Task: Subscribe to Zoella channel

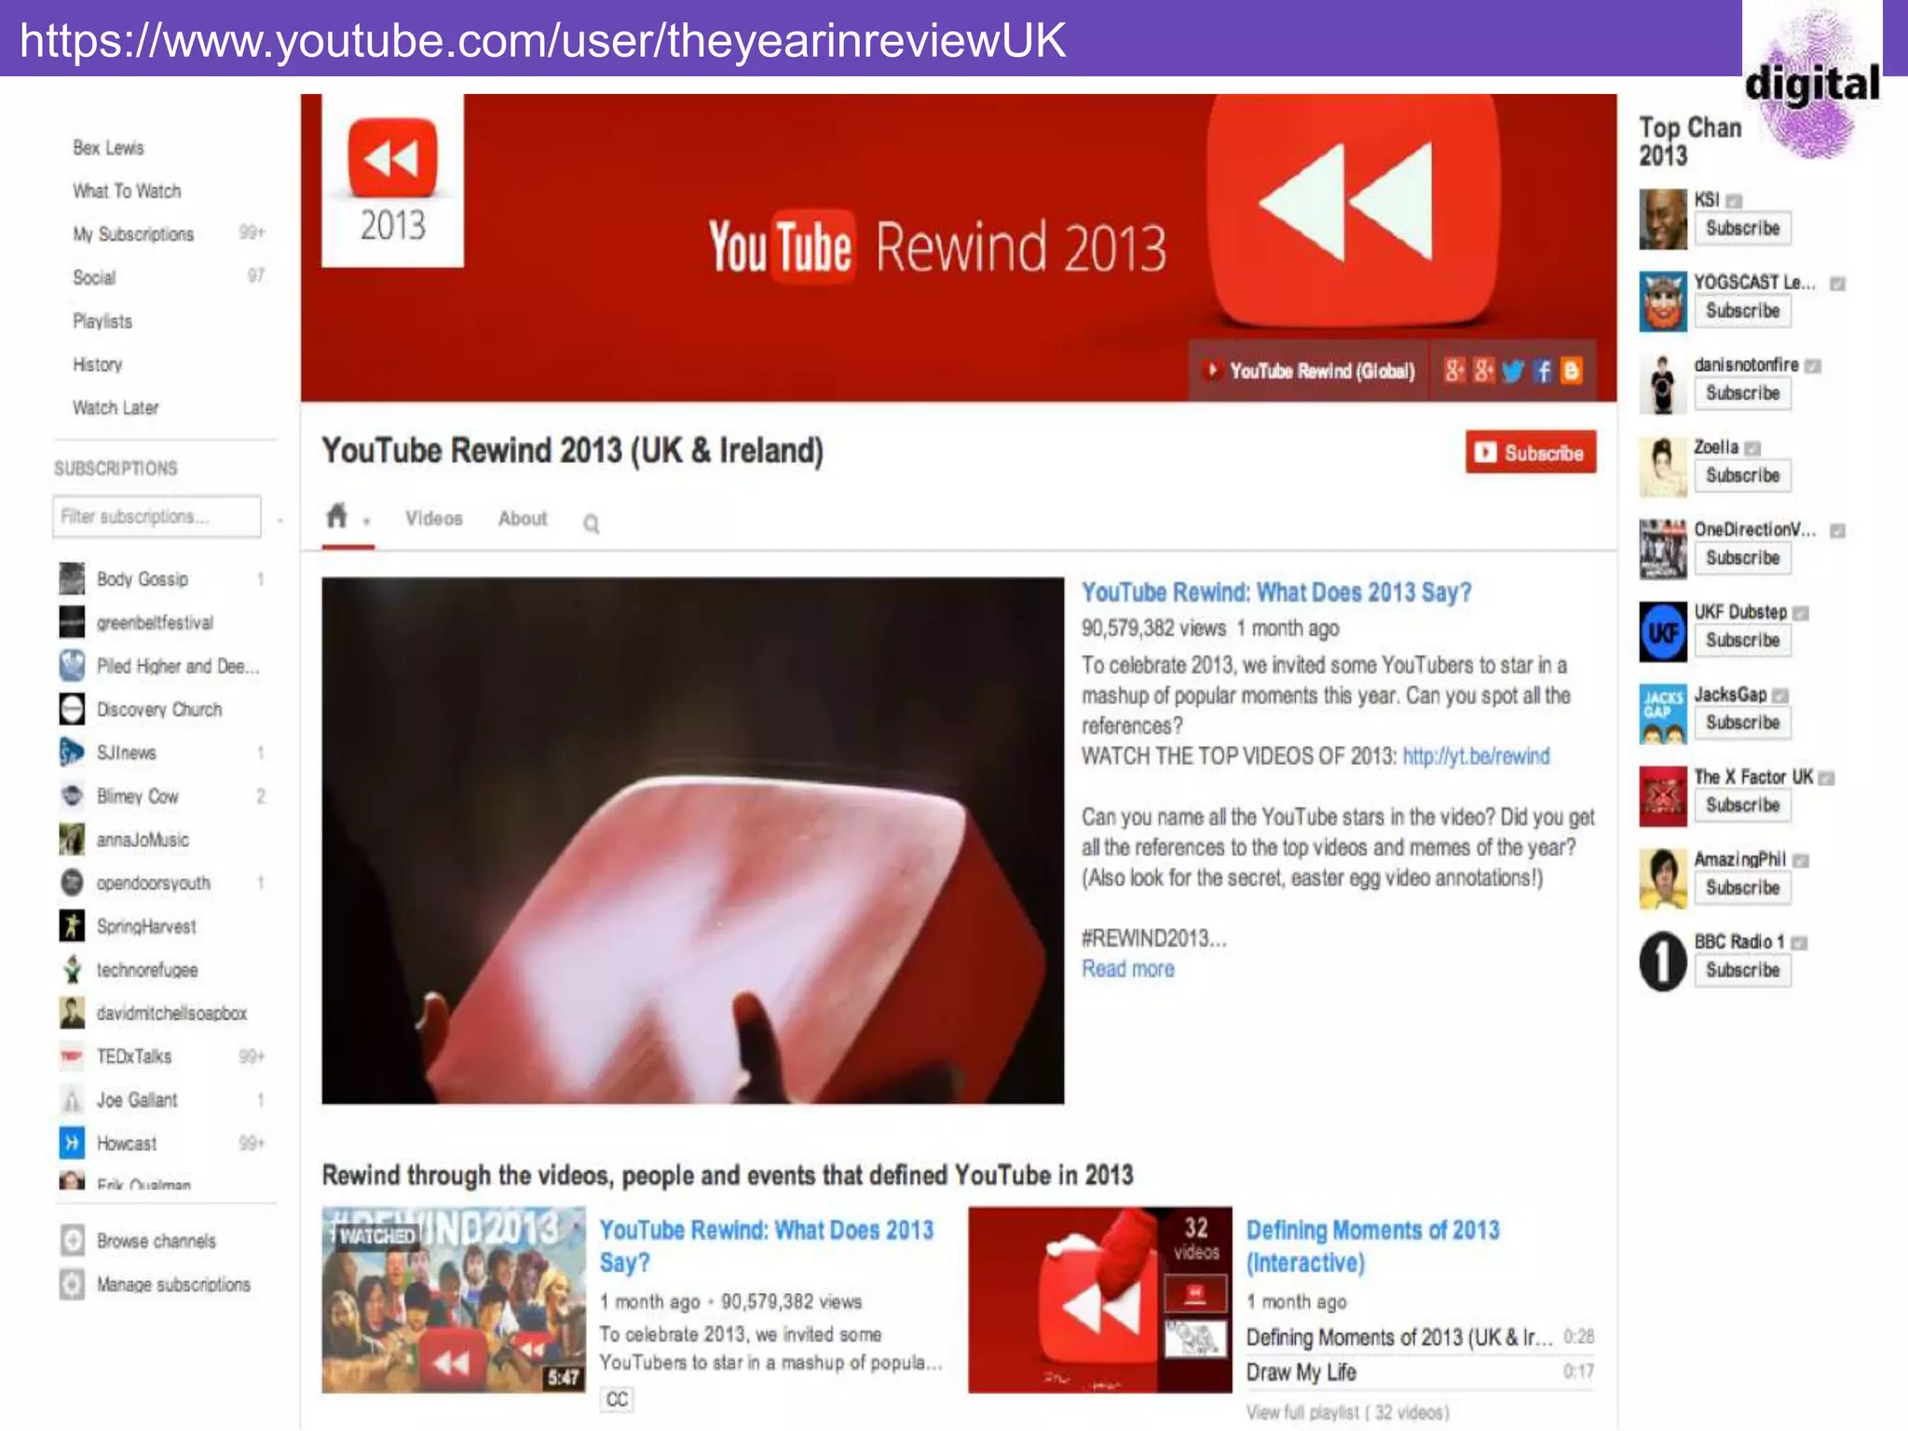Action: [x=1742, y=475]
